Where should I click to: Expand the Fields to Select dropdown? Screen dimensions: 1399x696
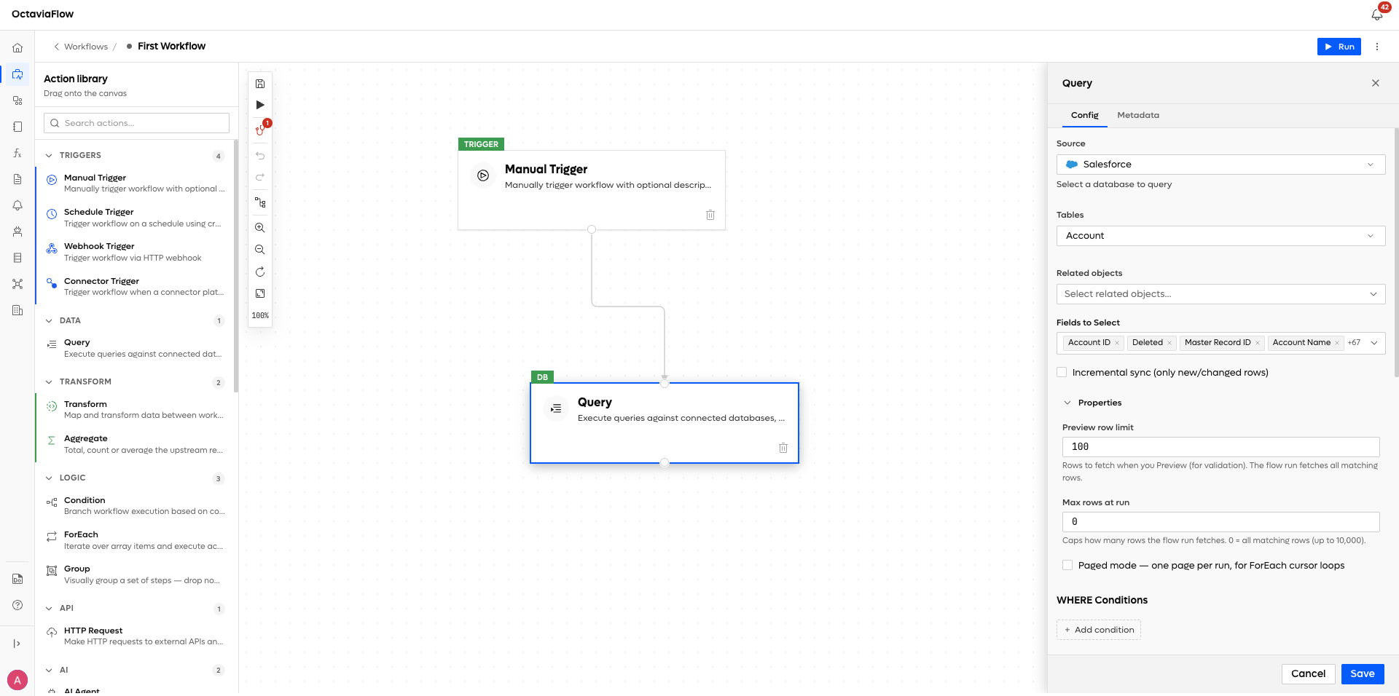(1374, 343)
